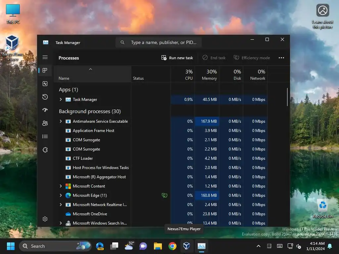Select the Recycle Bin desktop icon

point(322,208)
